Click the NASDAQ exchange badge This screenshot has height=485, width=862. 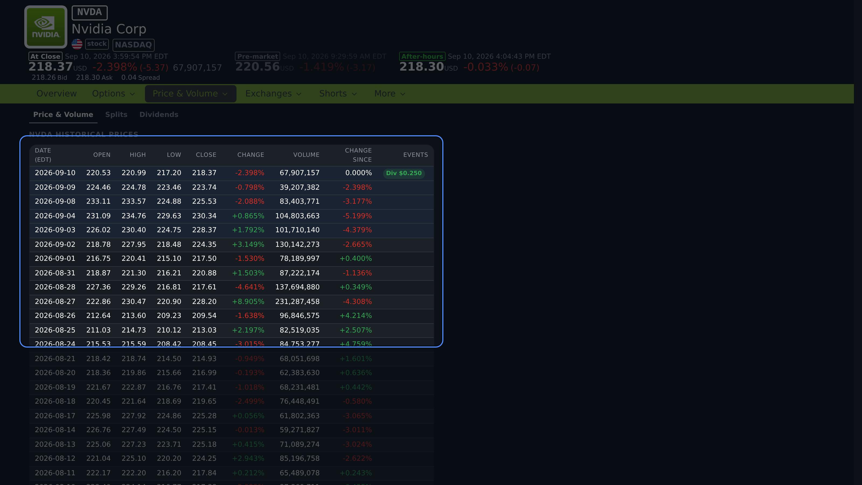(x=134, y=45)
